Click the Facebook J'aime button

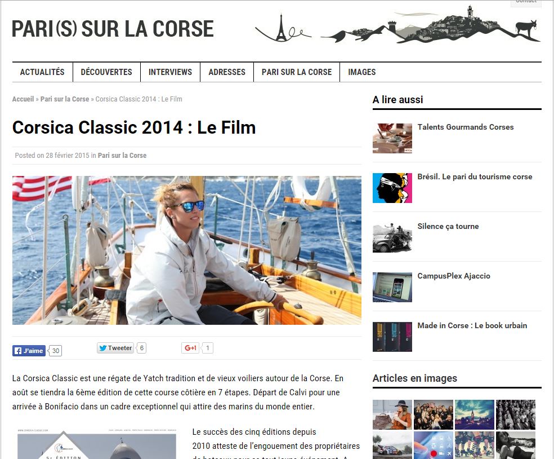click(x=29, y=351)
